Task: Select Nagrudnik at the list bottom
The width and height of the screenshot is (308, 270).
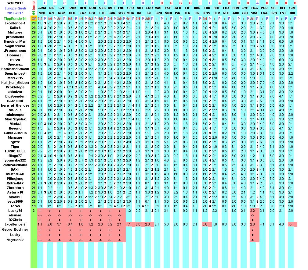Action: click(x=15, y=240)
